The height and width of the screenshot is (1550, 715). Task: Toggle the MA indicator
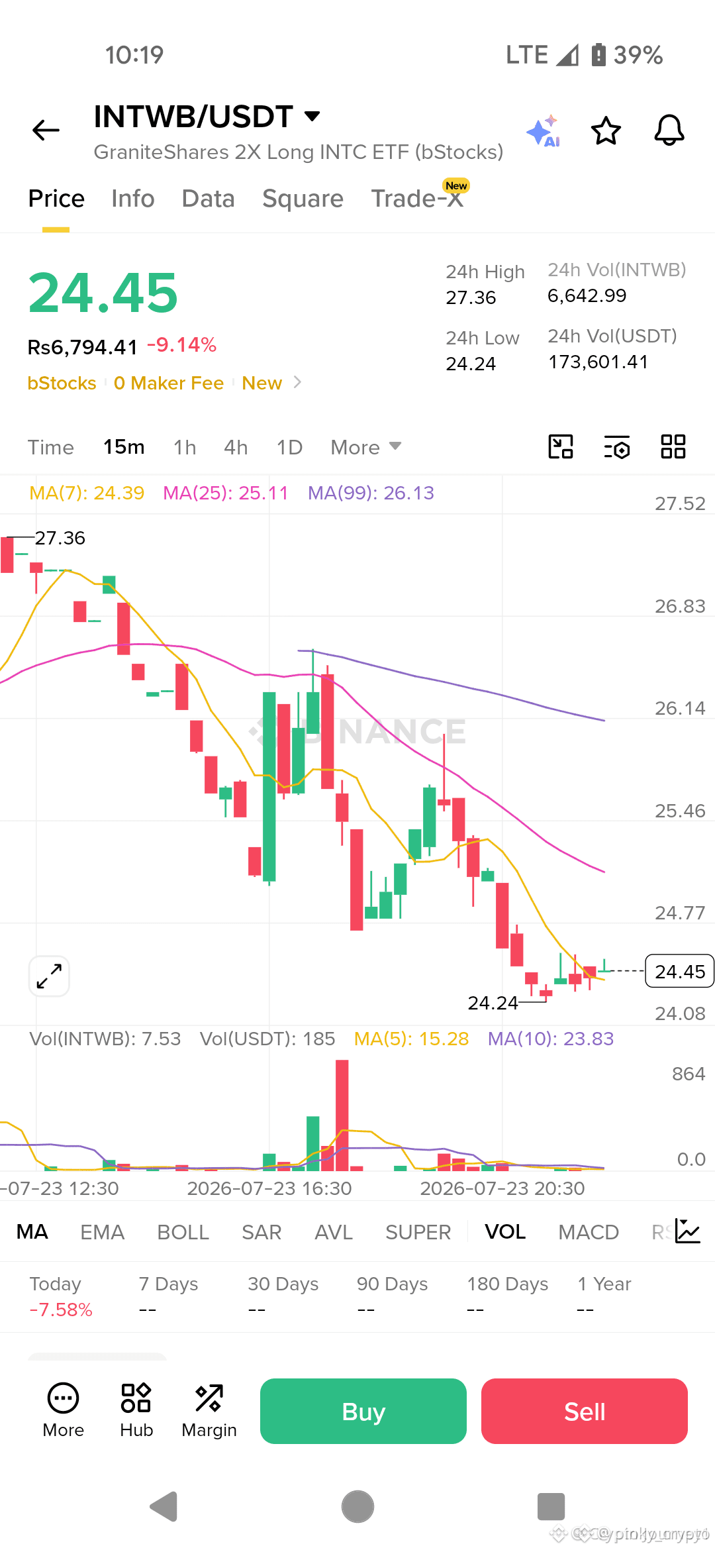[32, 1231]
